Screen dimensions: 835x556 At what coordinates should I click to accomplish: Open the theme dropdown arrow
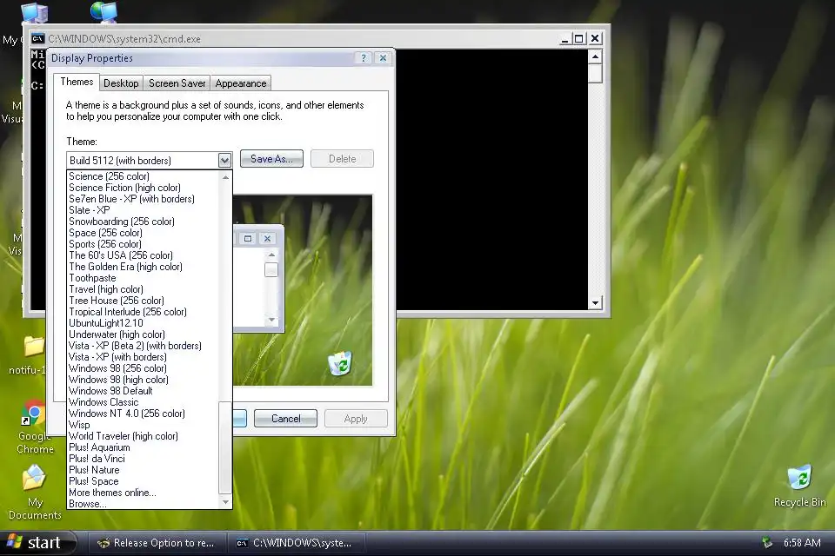(x=224, y=160)
